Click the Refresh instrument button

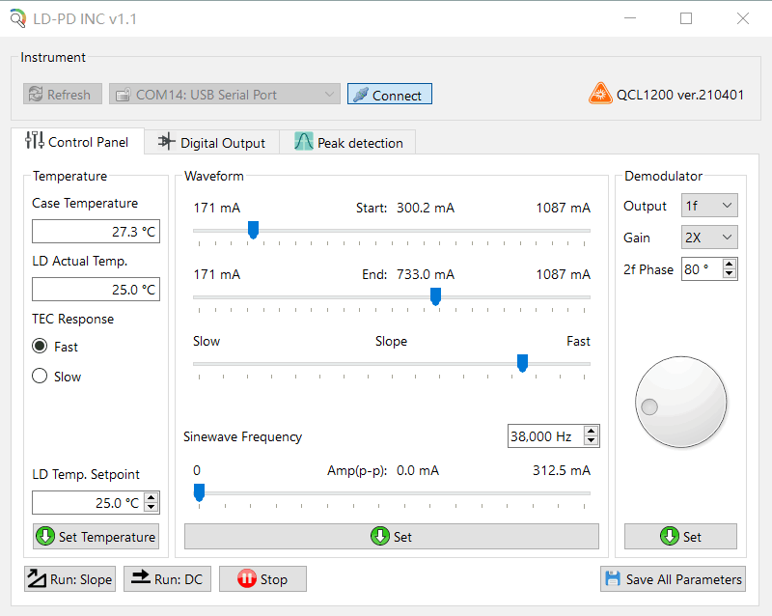(x=61, y=95)
